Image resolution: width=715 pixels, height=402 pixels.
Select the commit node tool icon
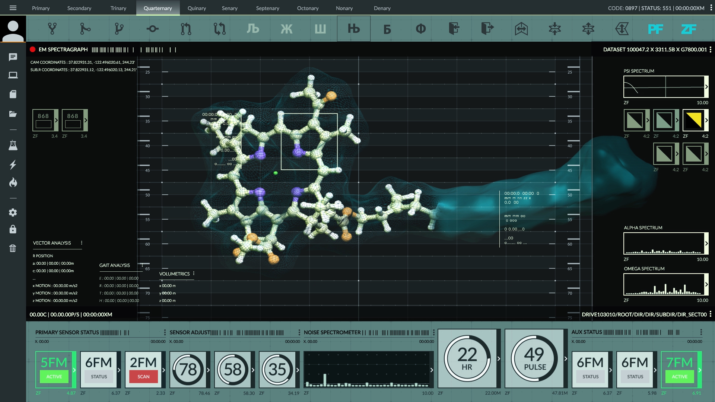coord(152,29)
